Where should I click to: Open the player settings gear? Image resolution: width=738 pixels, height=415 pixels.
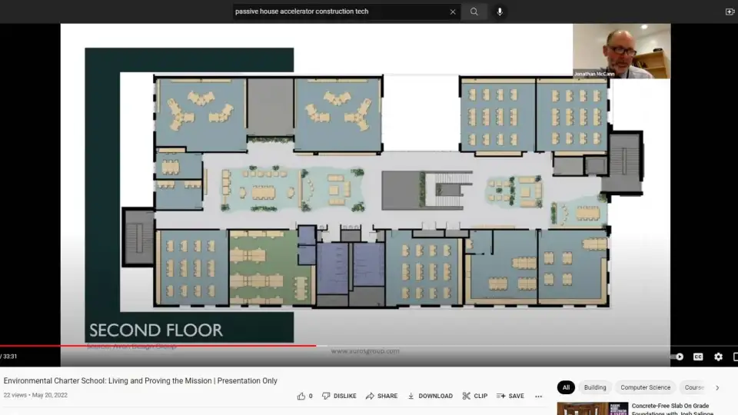718,357
